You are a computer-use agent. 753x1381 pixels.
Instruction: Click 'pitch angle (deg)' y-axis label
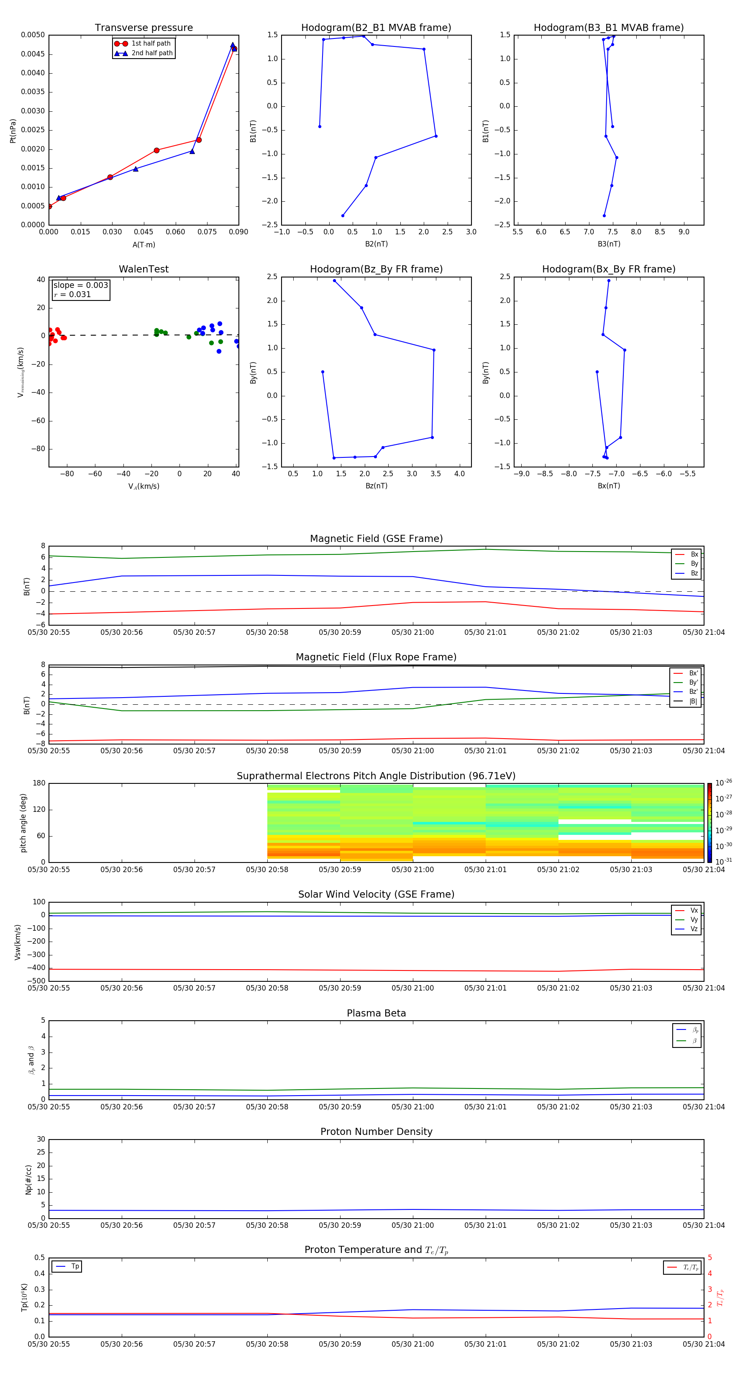pyautogui.click(x=23, y=823)
